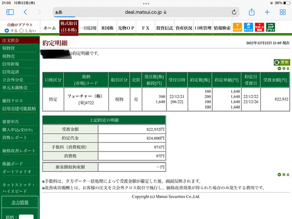Open 購入申込(受付中) sidebar link

17,130
